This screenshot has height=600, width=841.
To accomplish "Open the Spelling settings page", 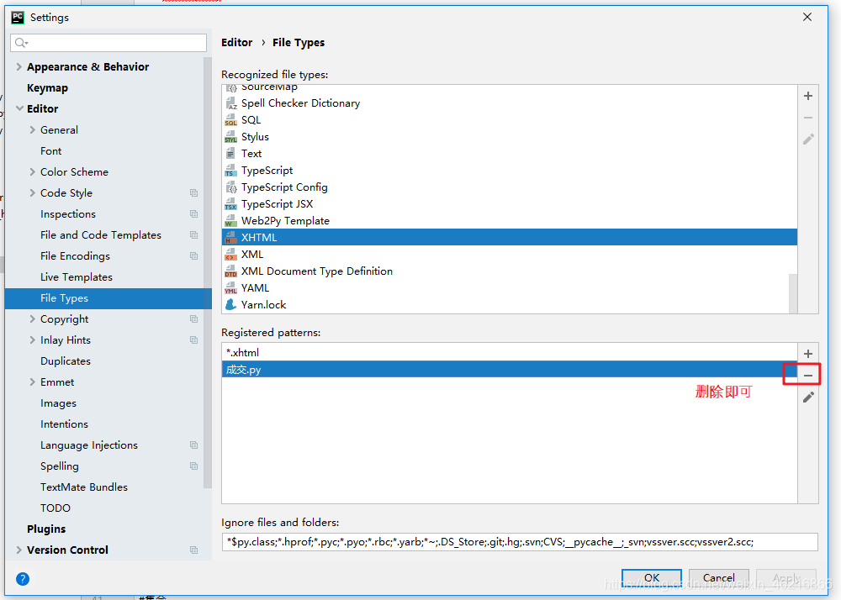I will tap(60, 466).
